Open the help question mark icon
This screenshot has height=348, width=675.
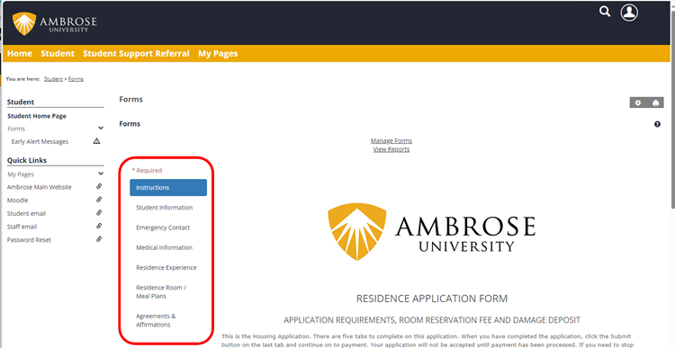coord(657,124)
